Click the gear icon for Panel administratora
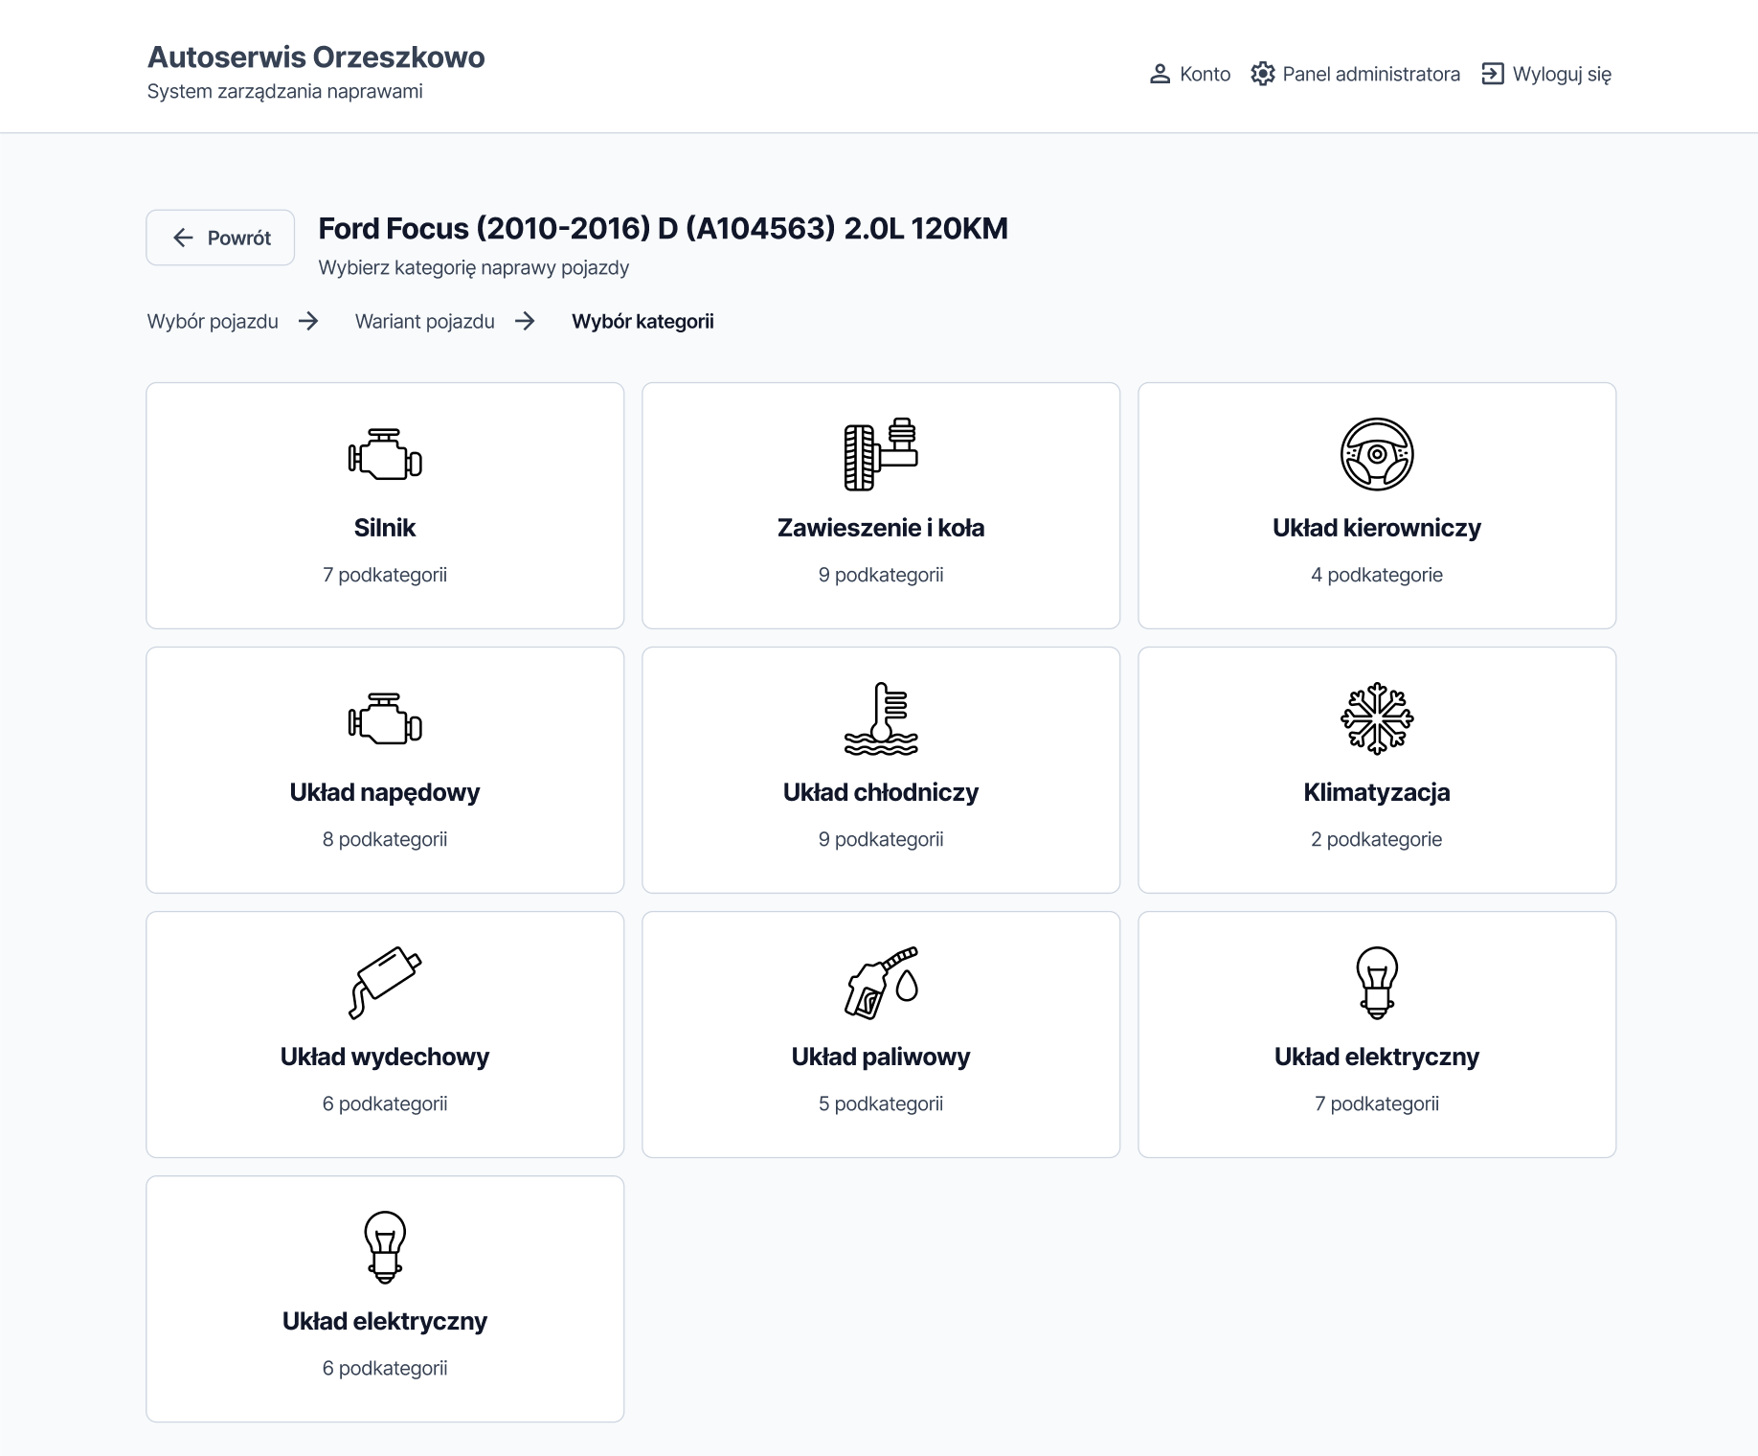 [1263, 74]
